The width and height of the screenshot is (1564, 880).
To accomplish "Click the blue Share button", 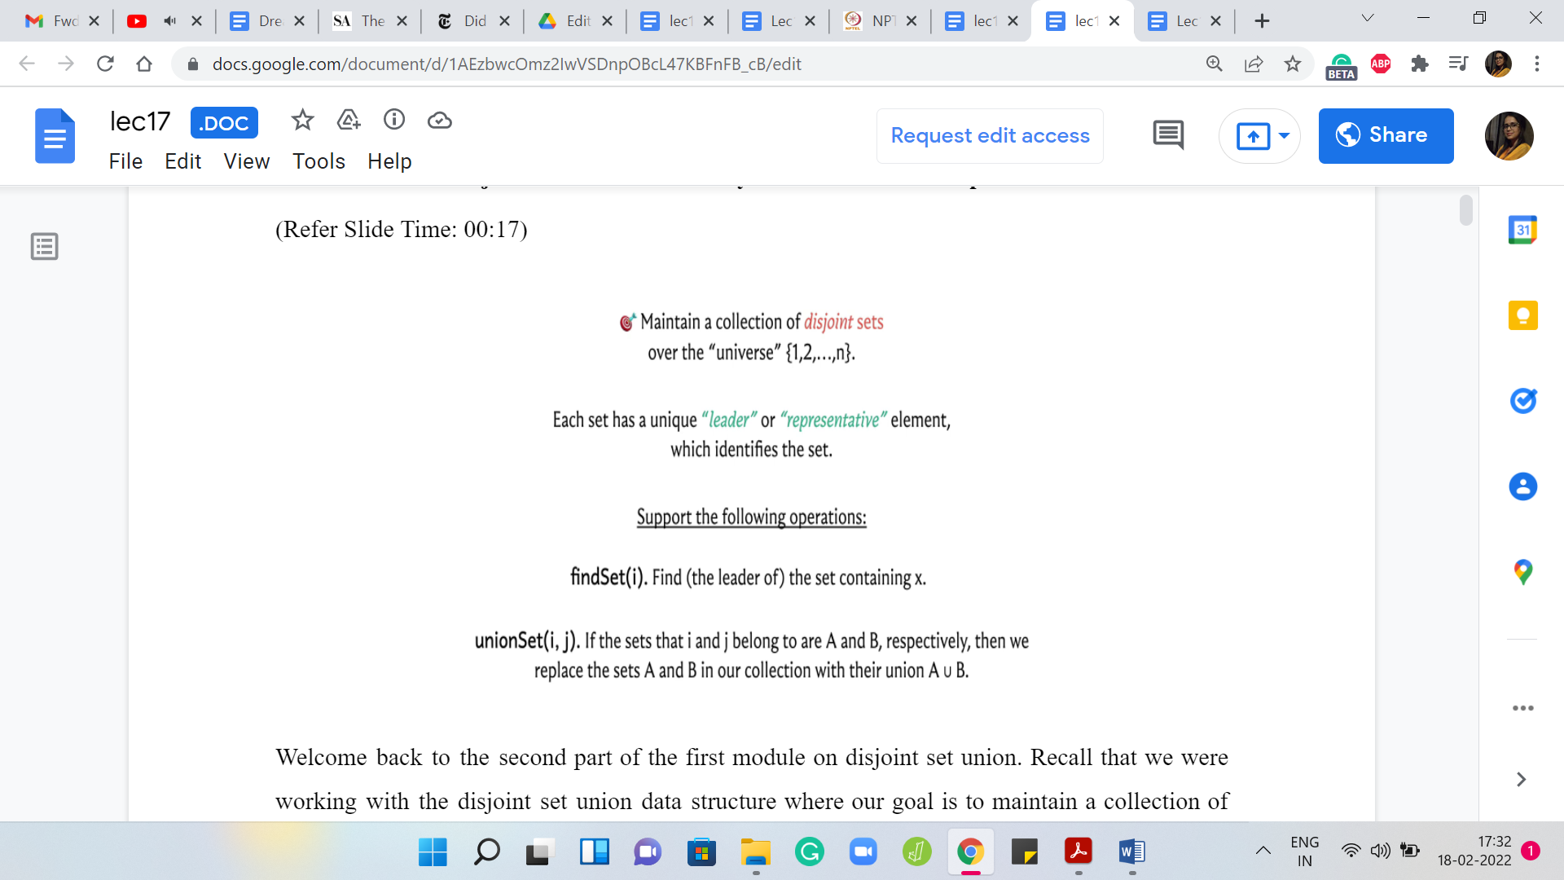I will [1386, 135].
